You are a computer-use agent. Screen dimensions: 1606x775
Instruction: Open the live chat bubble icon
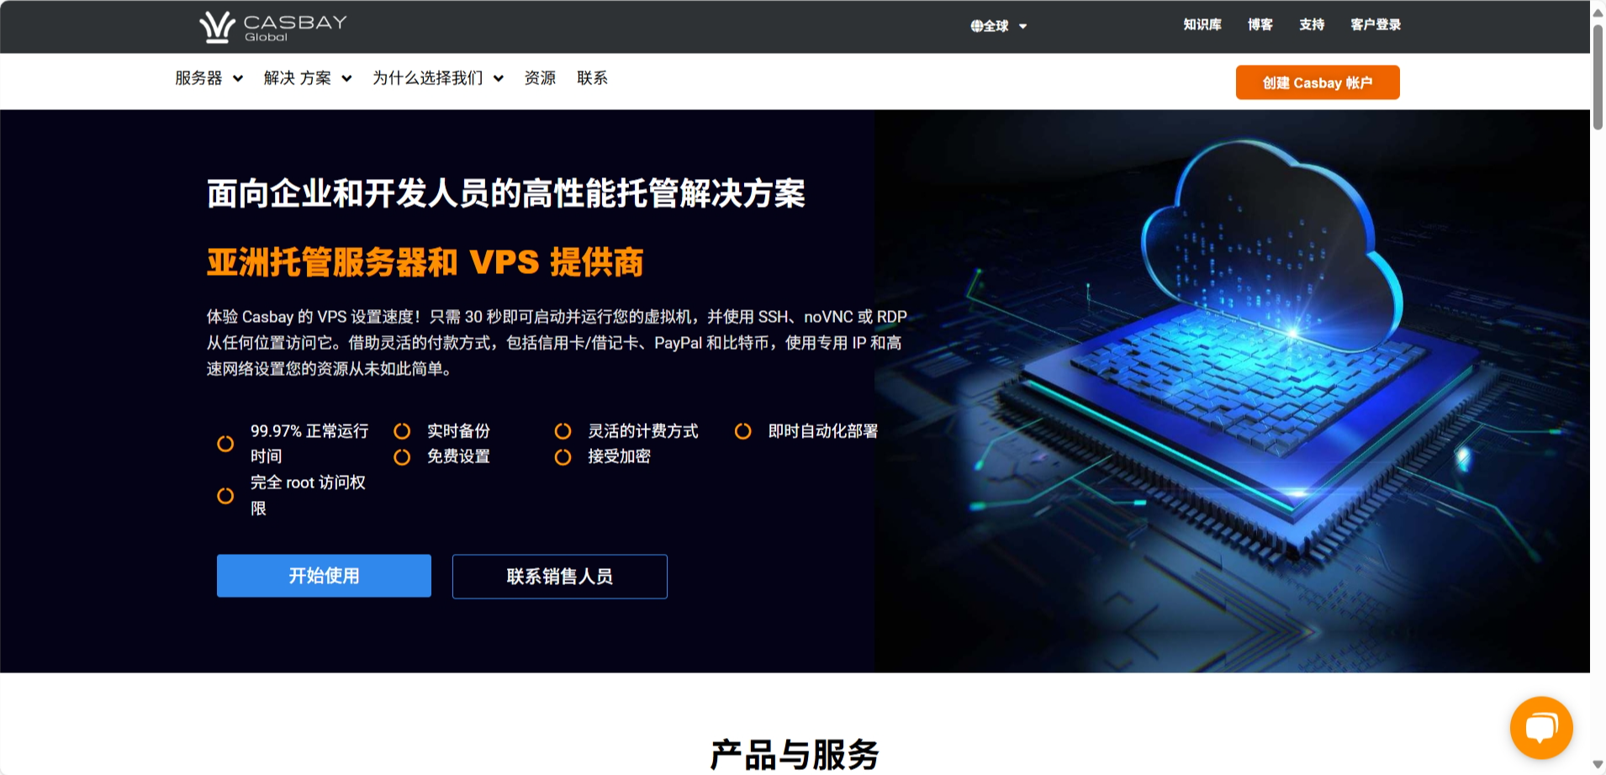tap(1541, 727)
